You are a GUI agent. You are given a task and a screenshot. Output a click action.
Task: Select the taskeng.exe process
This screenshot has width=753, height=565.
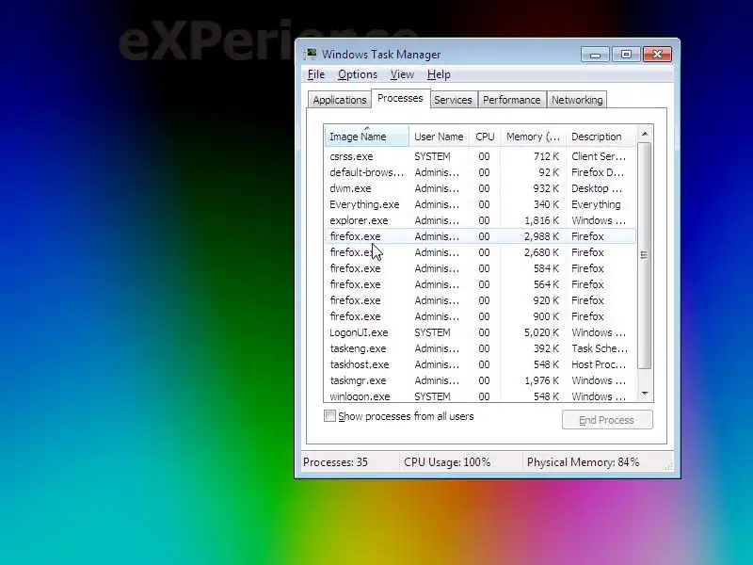[x=480, y=348]
